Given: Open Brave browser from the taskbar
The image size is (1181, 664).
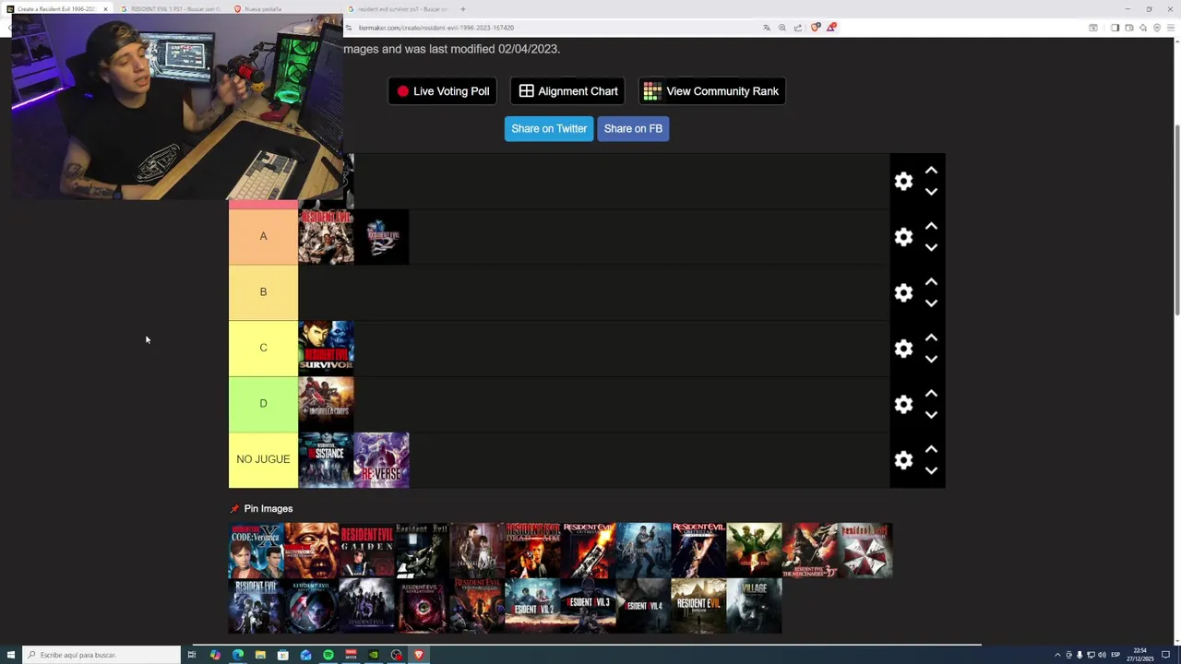Looking at the screenshot, I should click(x=418, y=655).
